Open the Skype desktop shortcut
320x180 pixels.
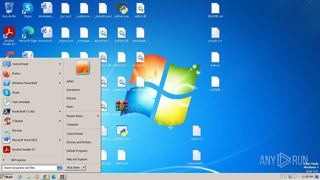tap(28, 10)
